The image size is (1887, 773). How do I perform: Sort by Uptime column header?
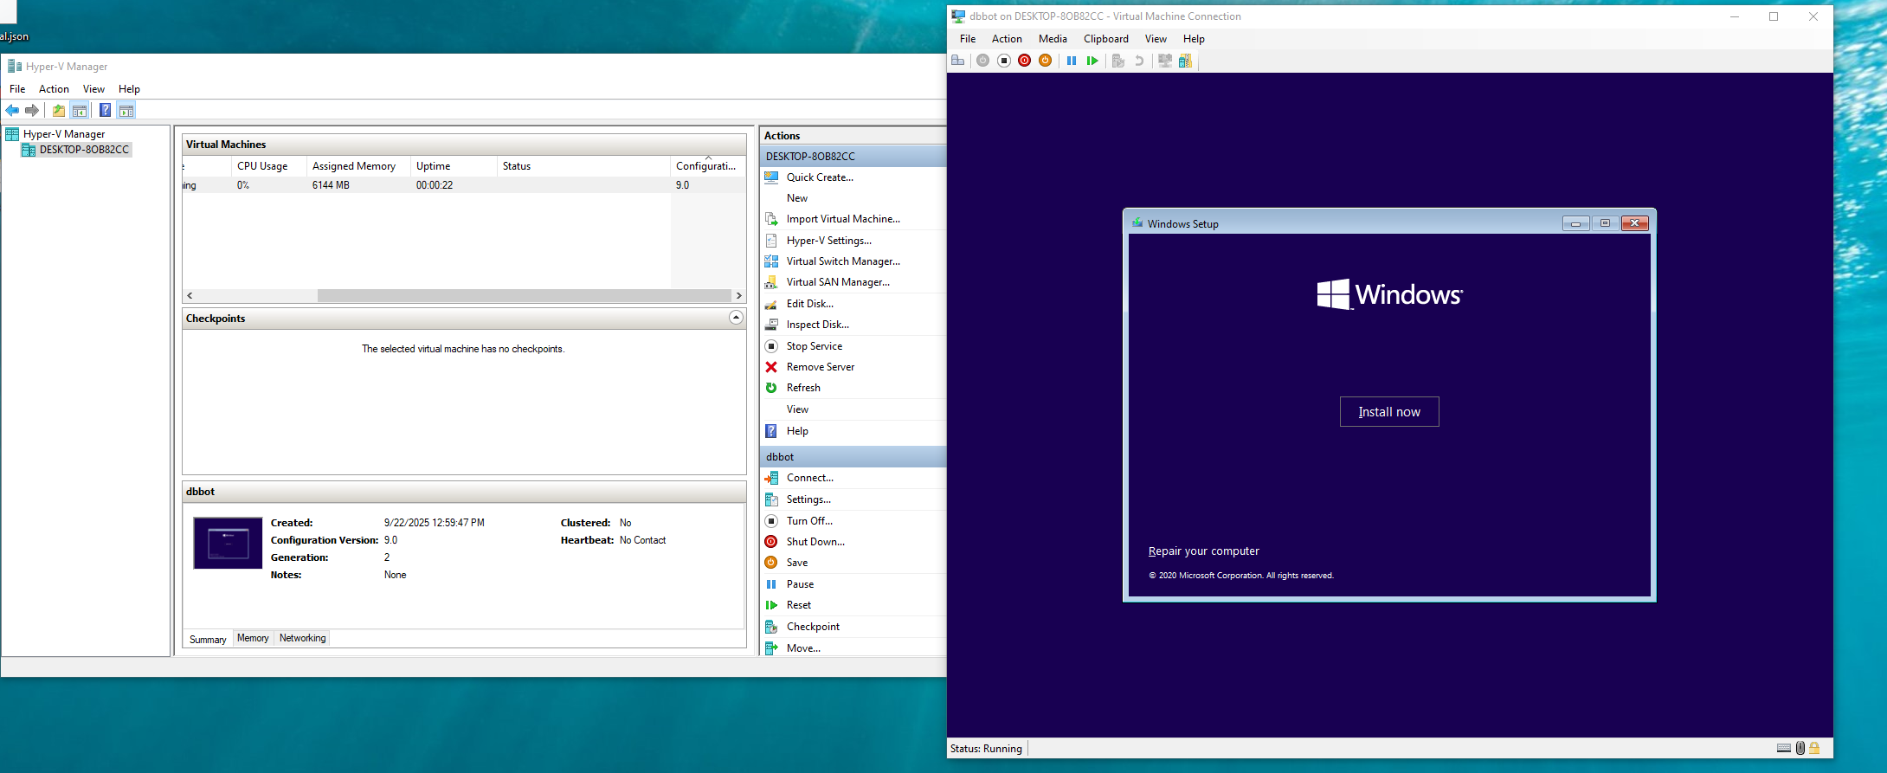pyautogui.click(x=454, y=166)
